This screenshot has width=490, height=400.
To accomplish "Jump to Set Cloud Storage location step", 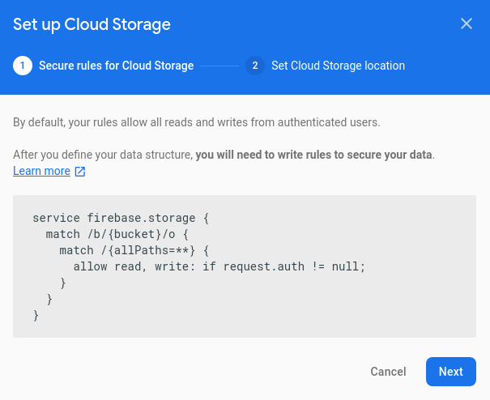I will point(338,66).
